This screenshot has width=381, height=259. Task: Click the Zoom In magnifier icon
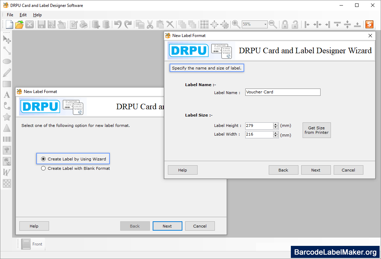(236, 24)
